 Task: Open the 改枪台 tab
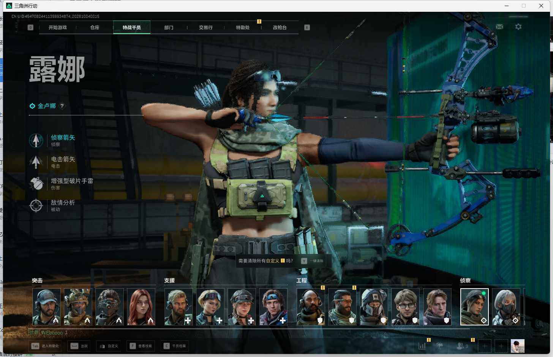[x=280, y=27]
